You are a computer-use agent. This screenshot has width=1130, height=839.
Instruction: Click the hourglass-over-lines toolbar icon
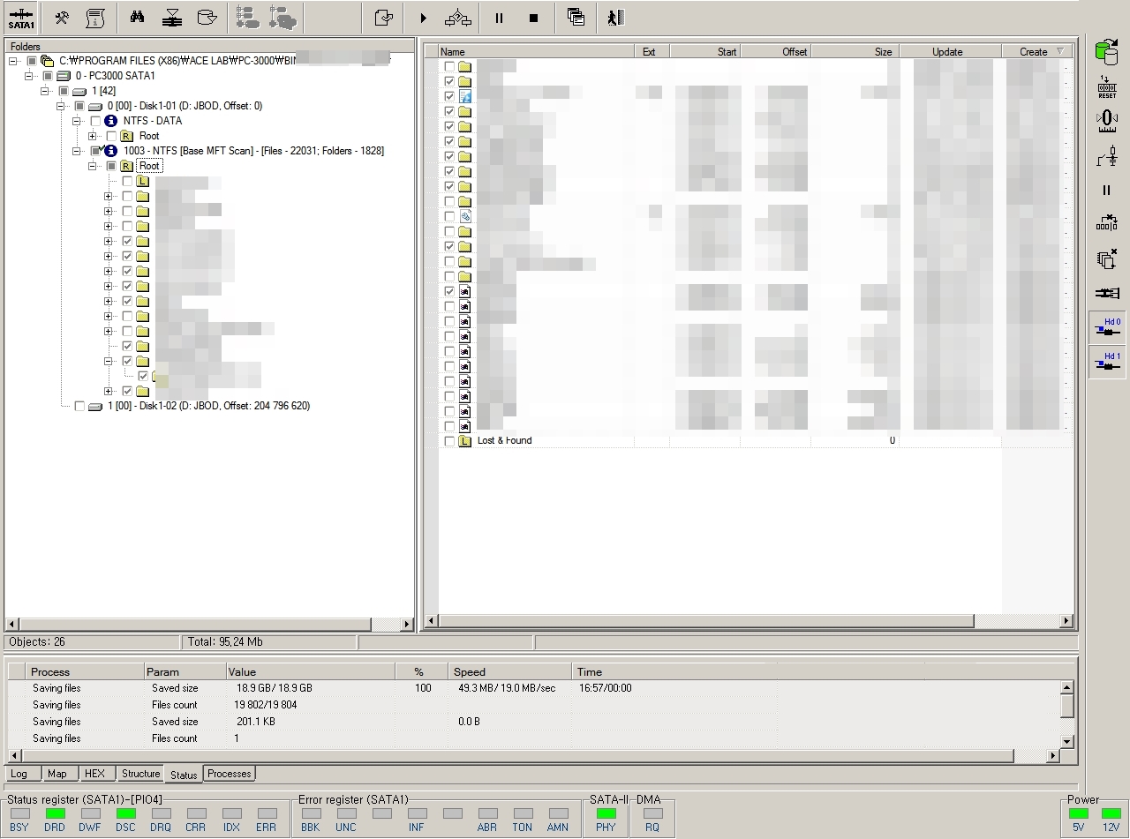[172, 18]
